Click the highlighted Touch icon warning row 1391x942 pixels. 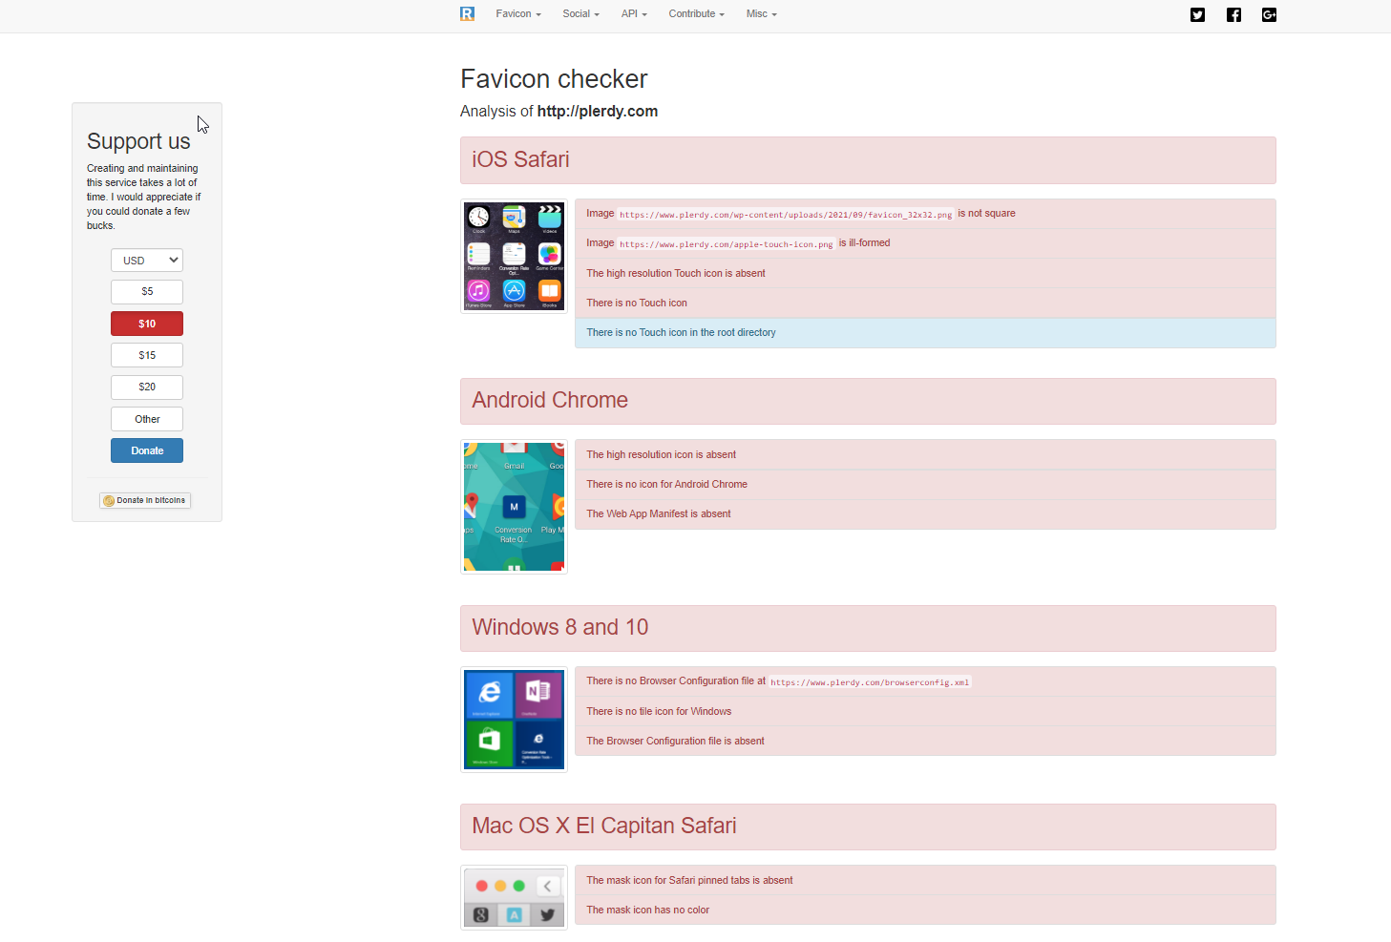point(924,332)
